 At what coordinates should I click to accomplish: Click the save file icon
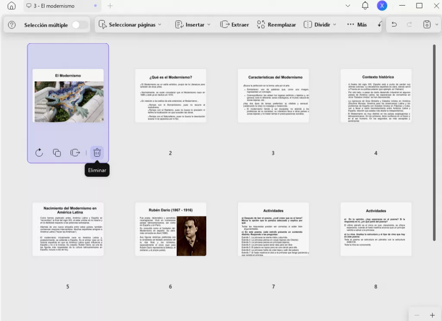click(427, 25)
